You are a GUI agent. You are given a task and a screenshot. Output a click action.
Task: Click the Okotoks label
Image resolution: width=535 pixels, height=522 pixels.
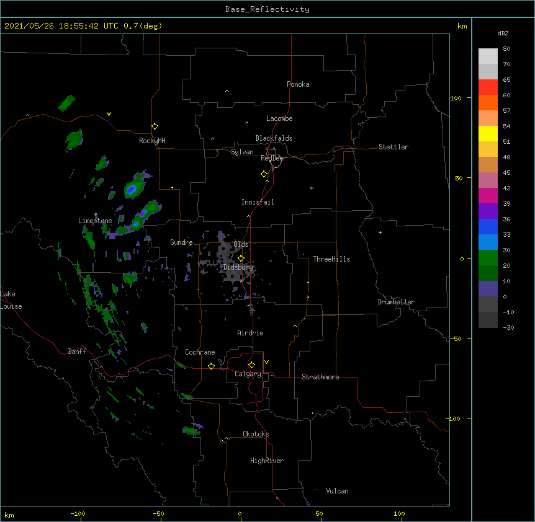(256, 434)
